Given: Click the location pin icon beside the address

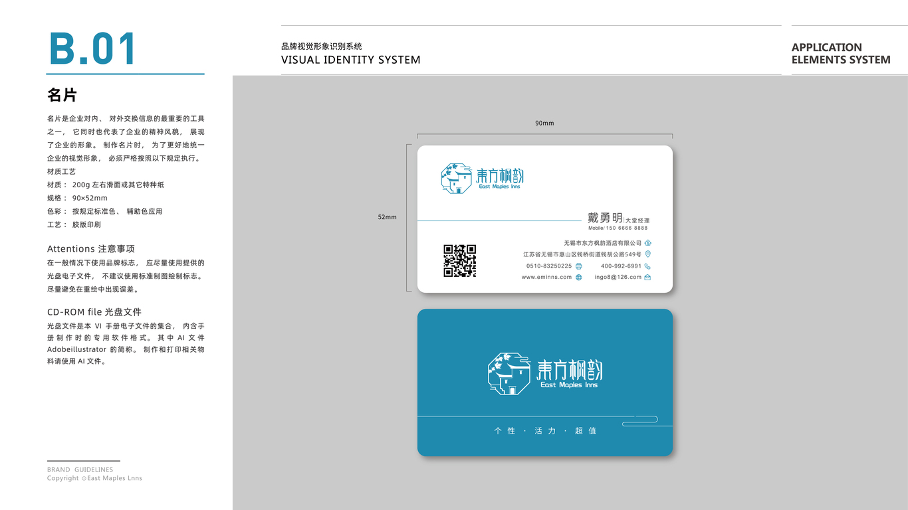Looking at the screenshot, I should [x=648, y=254].
